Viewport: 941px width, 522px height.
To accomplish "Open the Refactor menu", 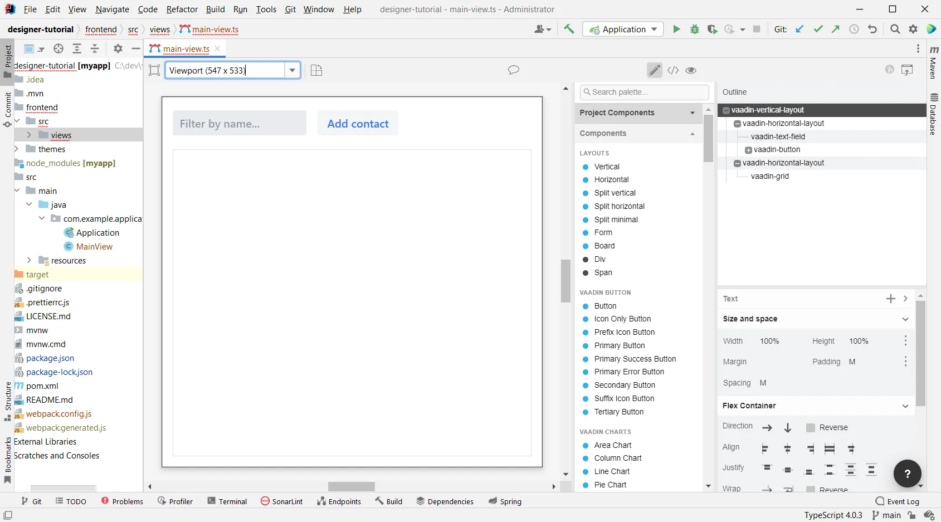I will click(182, 9).
